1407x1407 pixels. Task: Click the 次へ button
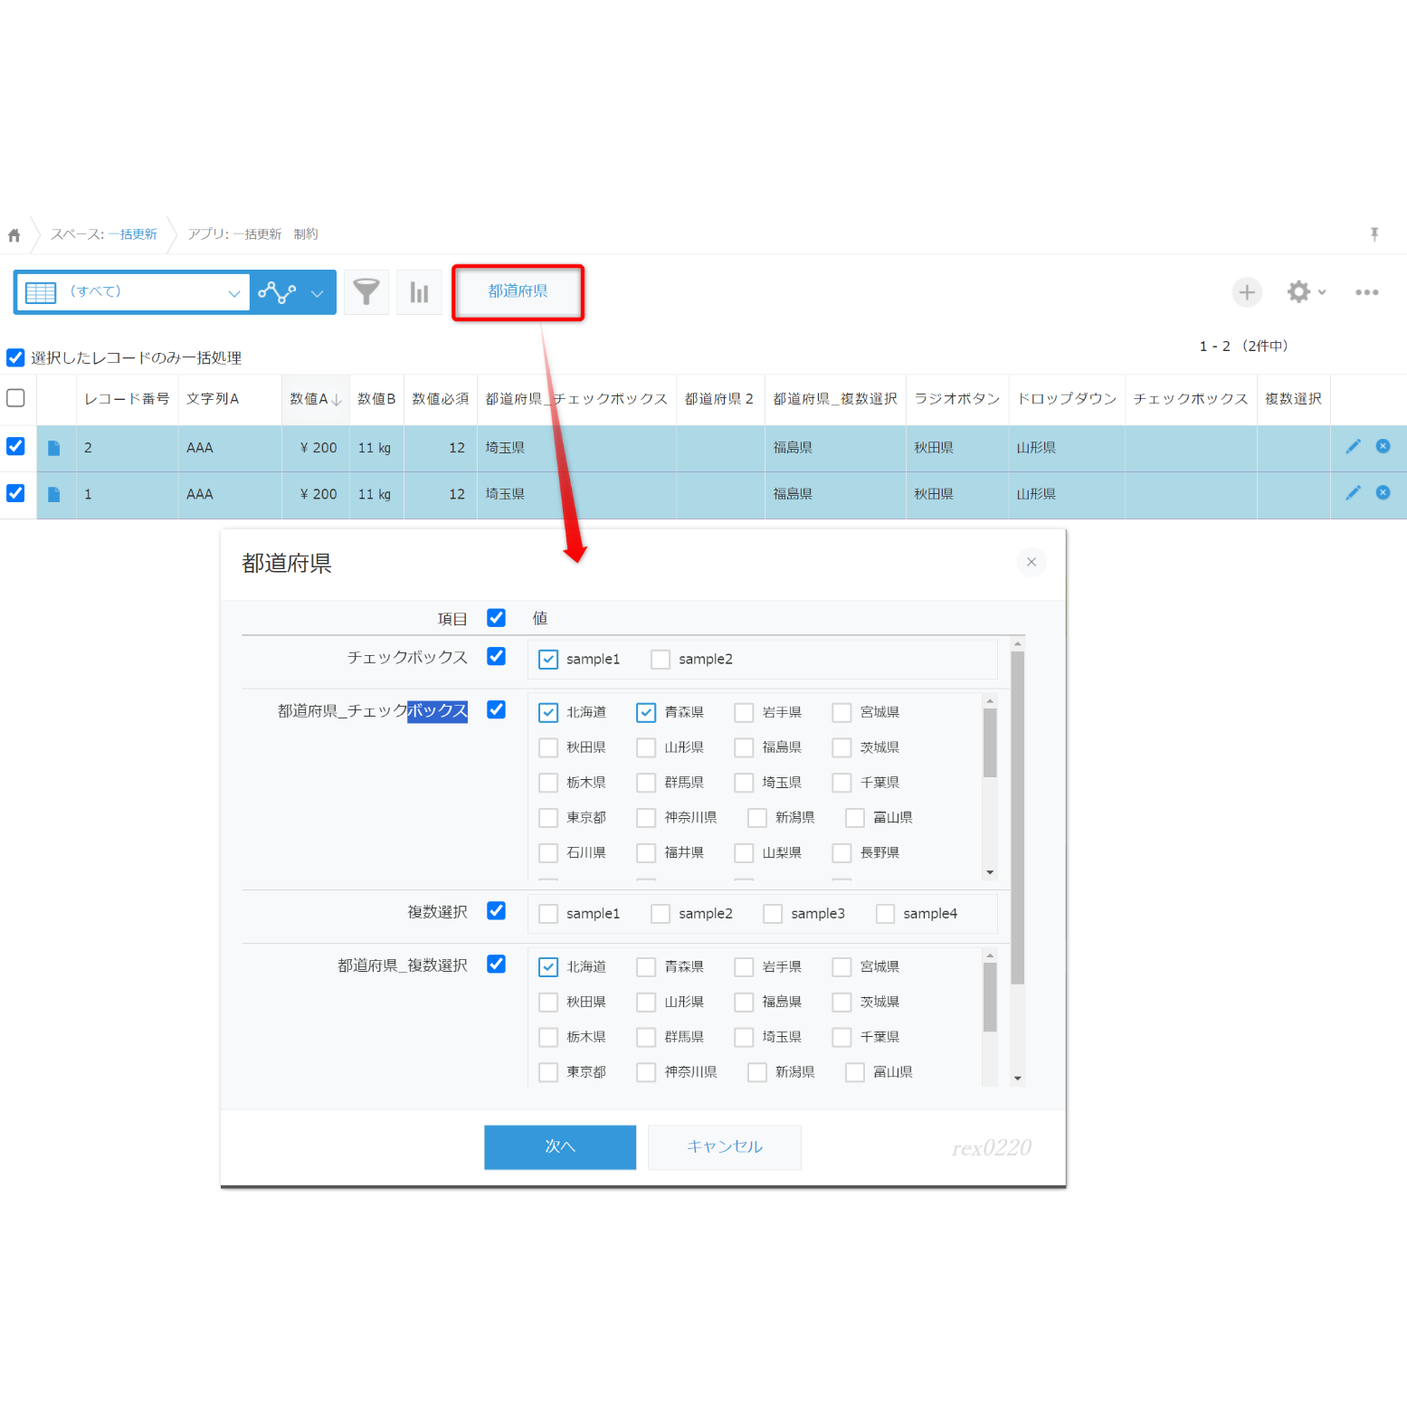(560, 1147)
